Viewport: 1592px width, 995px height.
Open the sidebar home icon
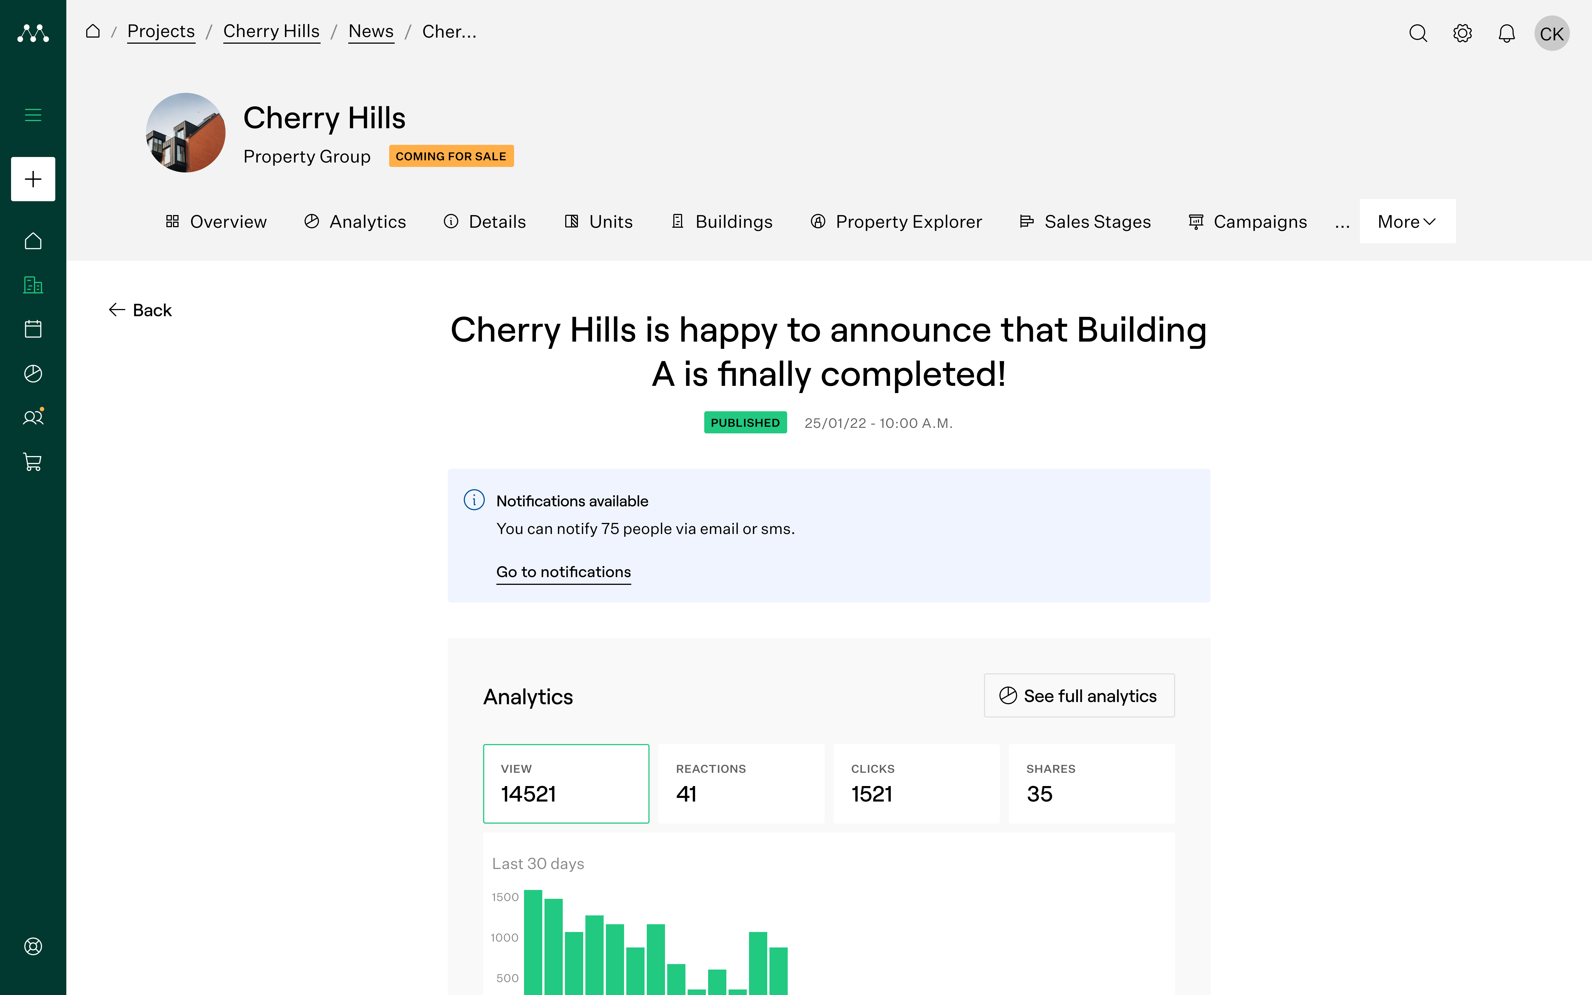33,241
